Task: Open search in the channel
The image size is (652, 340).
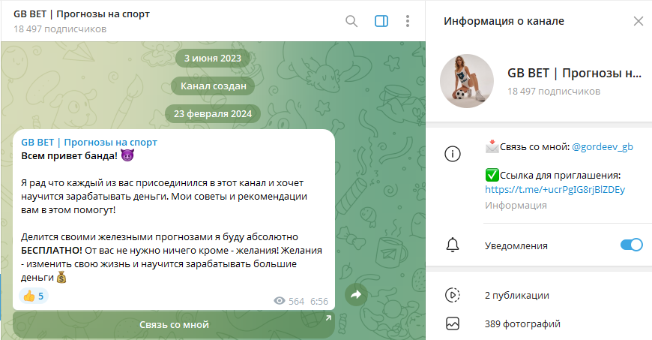Action: pyautogui.click(x=351, y=21)
